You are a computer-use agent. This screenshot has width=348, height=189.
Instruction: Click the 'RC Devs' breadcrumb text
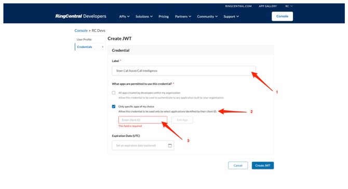coord(98,31)
